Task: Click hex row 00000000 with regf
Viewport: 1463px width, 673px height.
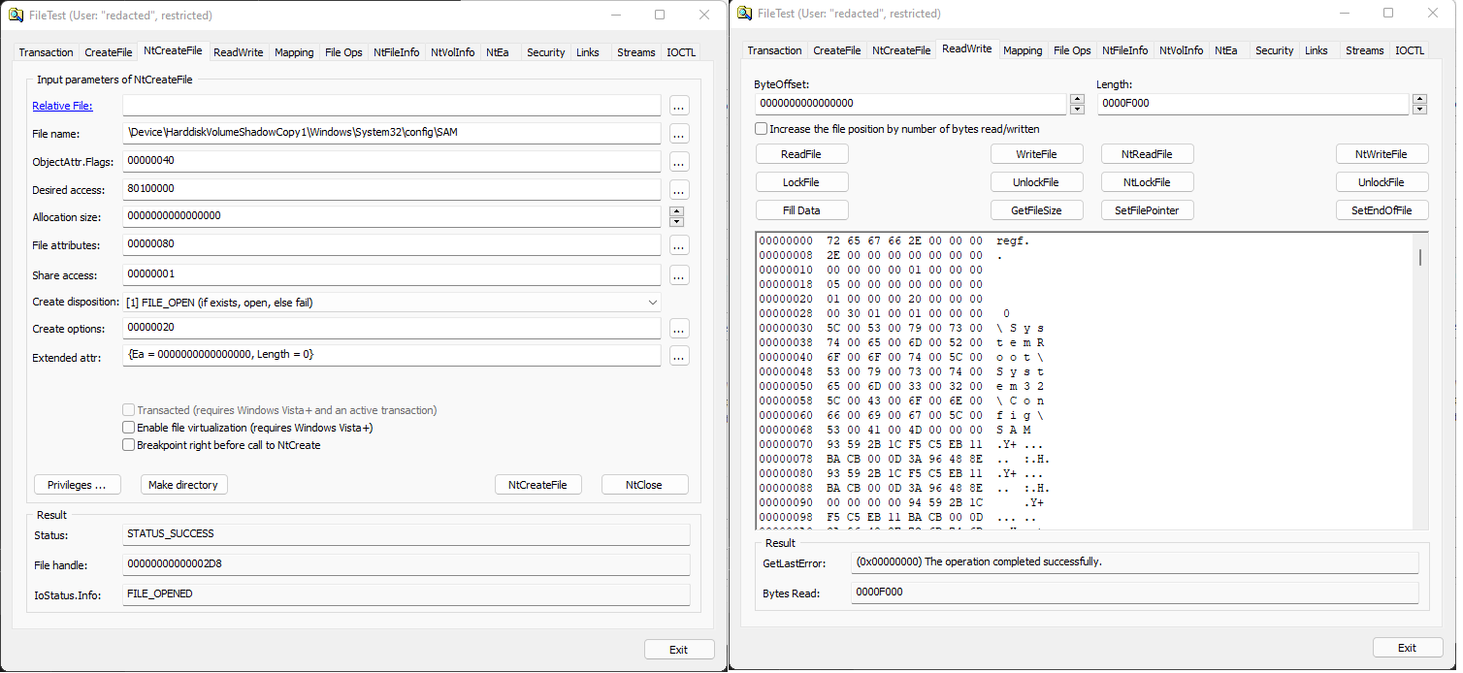Action: pyautogui.click(x=894, y=240)
